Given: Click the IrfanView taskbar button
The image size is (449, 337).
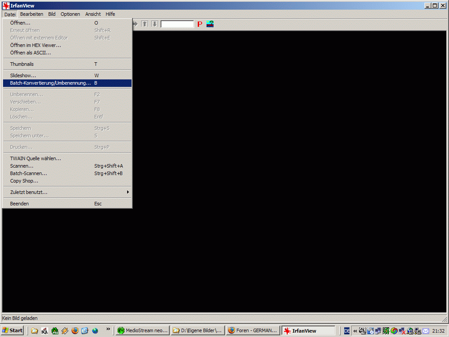Looking at the screenshot, I should click(x=308, y=331).
